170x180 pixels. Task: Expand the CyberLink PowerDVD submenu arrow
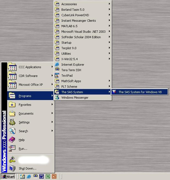(x=109, y=15)
